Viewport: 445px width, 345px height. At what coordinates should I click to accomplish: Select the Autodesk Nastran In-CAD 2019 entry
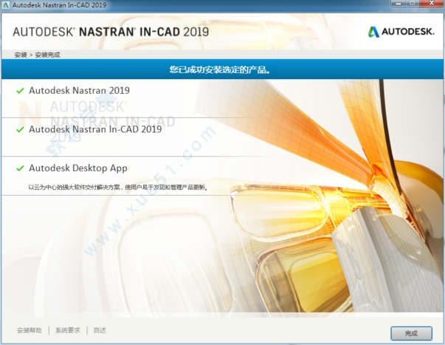click(95, 129)
